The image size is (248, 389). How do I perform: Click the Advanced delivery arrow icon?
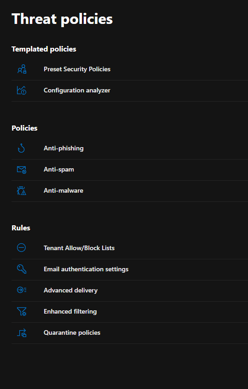pos(22,290)
